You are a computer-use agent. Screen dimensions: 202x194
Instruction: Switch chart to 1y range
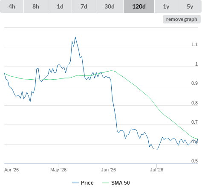click(x=166, y=6)
